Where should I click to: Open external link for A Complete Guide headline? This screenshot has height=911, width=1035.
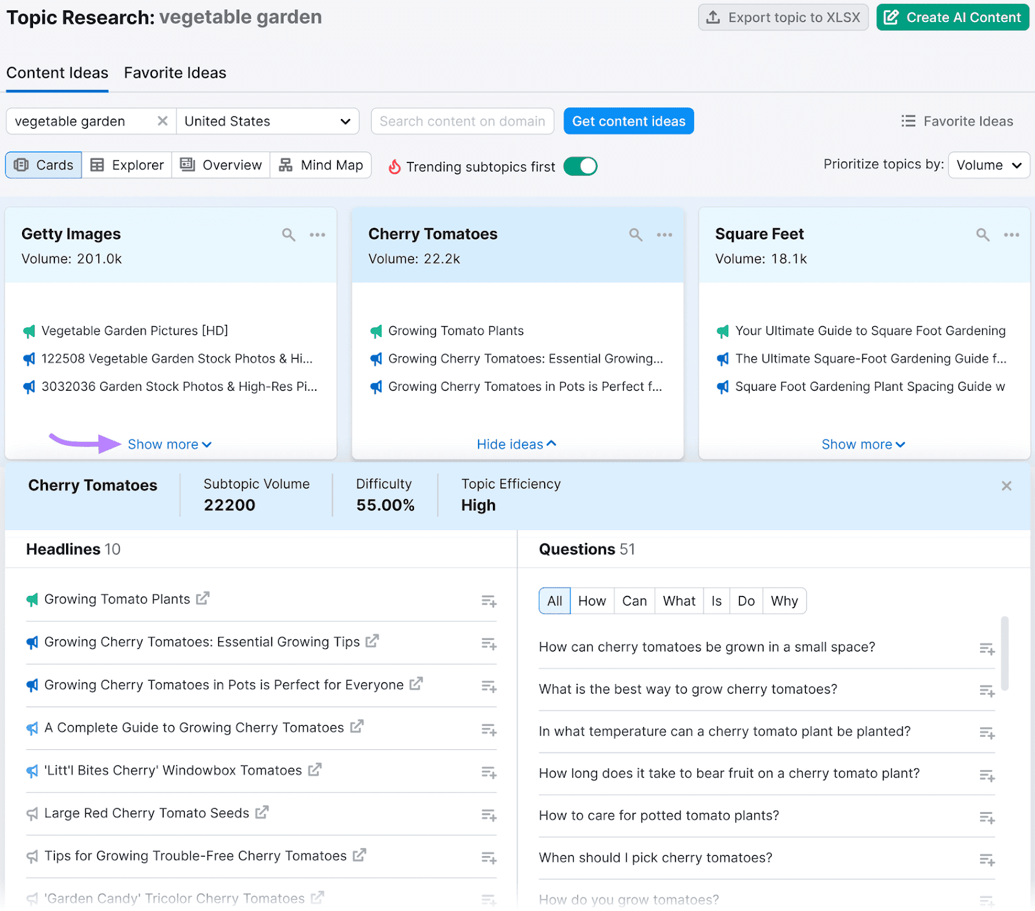(356, 727)
